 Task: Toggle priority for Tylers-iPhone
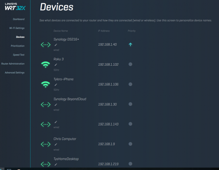[x=130, y=84]
